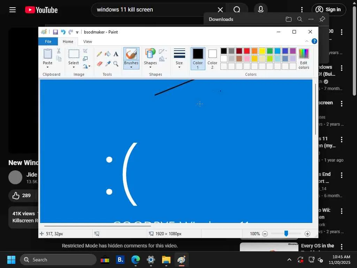The width and height of the screenshot is (357, 268).
Task: Open Paint Help question mark icon
Action: (x=314, y=41)
